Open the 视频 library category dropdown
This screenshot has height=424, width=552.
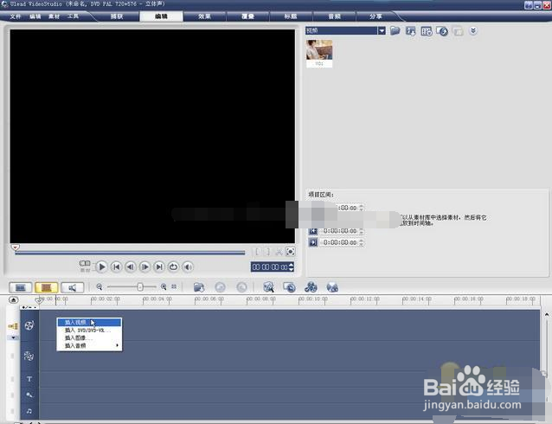[x=345, y=30]
